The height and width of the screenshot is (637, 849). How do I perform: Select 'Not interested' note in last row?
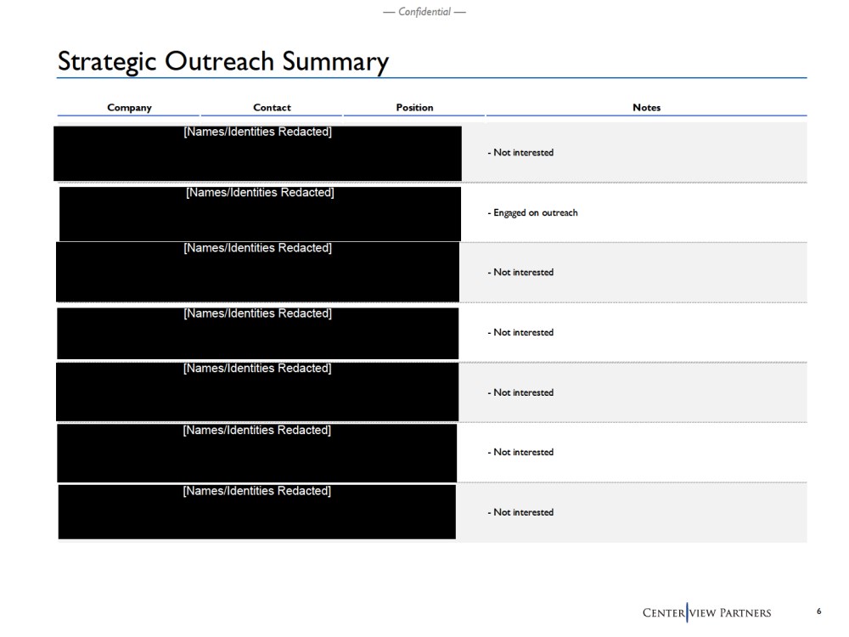(522, 513)
